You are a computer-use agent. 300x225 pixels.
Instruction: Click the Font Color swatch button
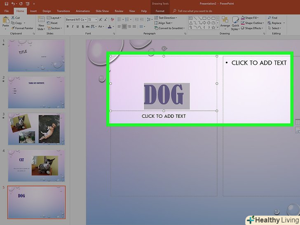click(110, 27)
